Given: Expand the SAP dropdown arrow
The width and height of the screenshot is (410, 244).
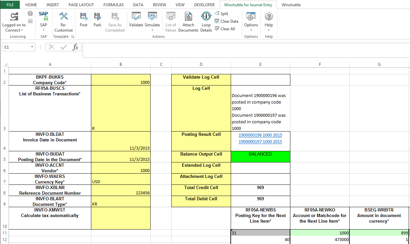Looking at the screenshot, I should 44,30.
